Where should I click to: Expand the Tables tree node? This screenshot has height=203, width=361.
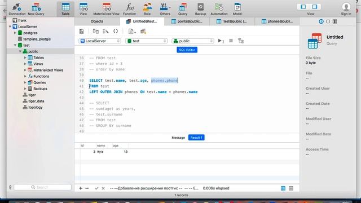tap(25, 58)
